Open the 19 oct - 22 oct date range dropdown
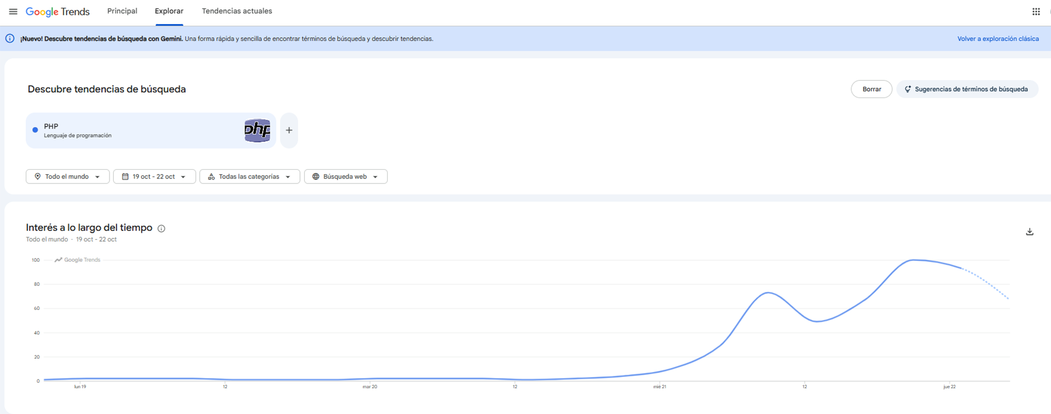This screenshot has width=1051, height=414. pos(154,176)
